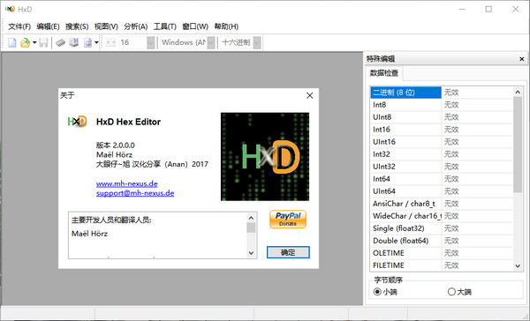
Task: Close the 特殊编辑 panel
Action: click(521, 59)
